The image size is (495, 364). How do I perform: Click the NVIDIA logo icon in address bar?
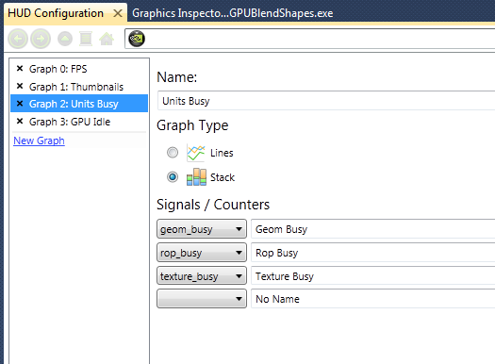tap(137, 39)
